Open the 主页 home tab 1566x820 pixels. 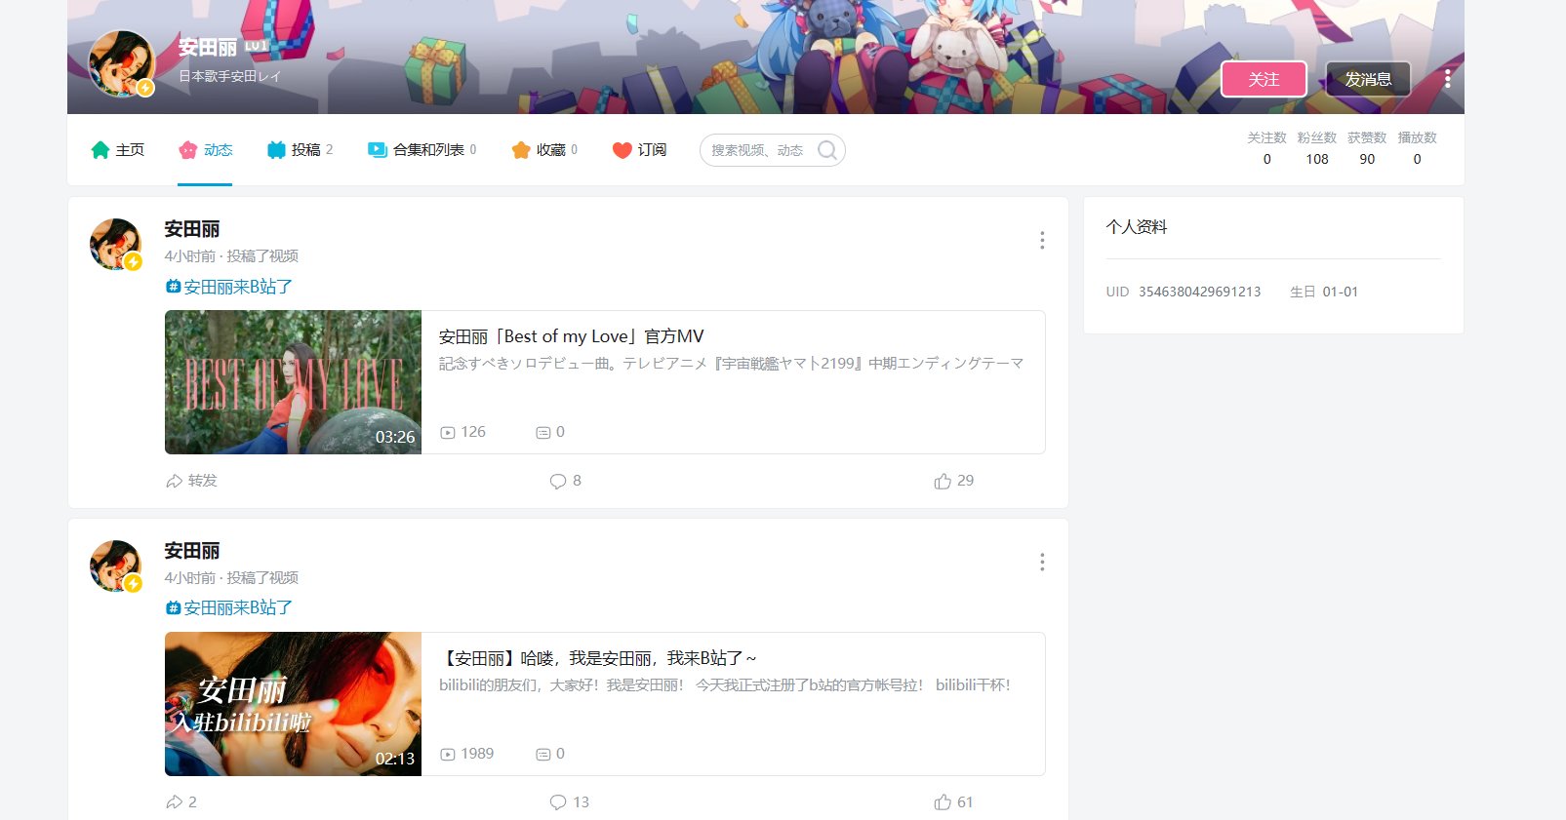tap(117, 150)
